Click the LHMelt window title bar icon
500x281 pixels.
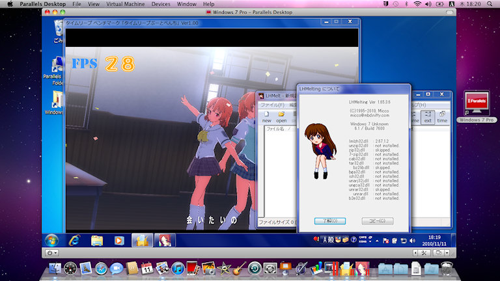(x=261, y=96)
